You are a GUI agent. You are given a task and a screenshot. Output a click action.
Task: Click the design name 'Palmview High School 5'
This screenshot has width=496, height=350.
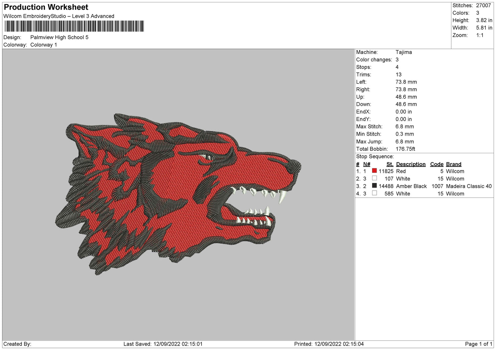59,37
